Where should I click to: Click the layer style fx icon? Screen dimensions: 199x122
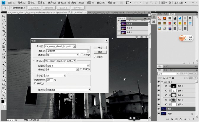(172, 119)
